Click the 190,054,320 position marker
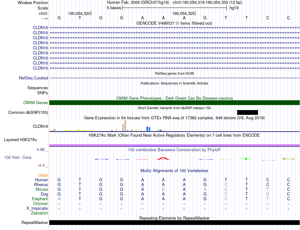The image size is (300, 230). [79, 13]
